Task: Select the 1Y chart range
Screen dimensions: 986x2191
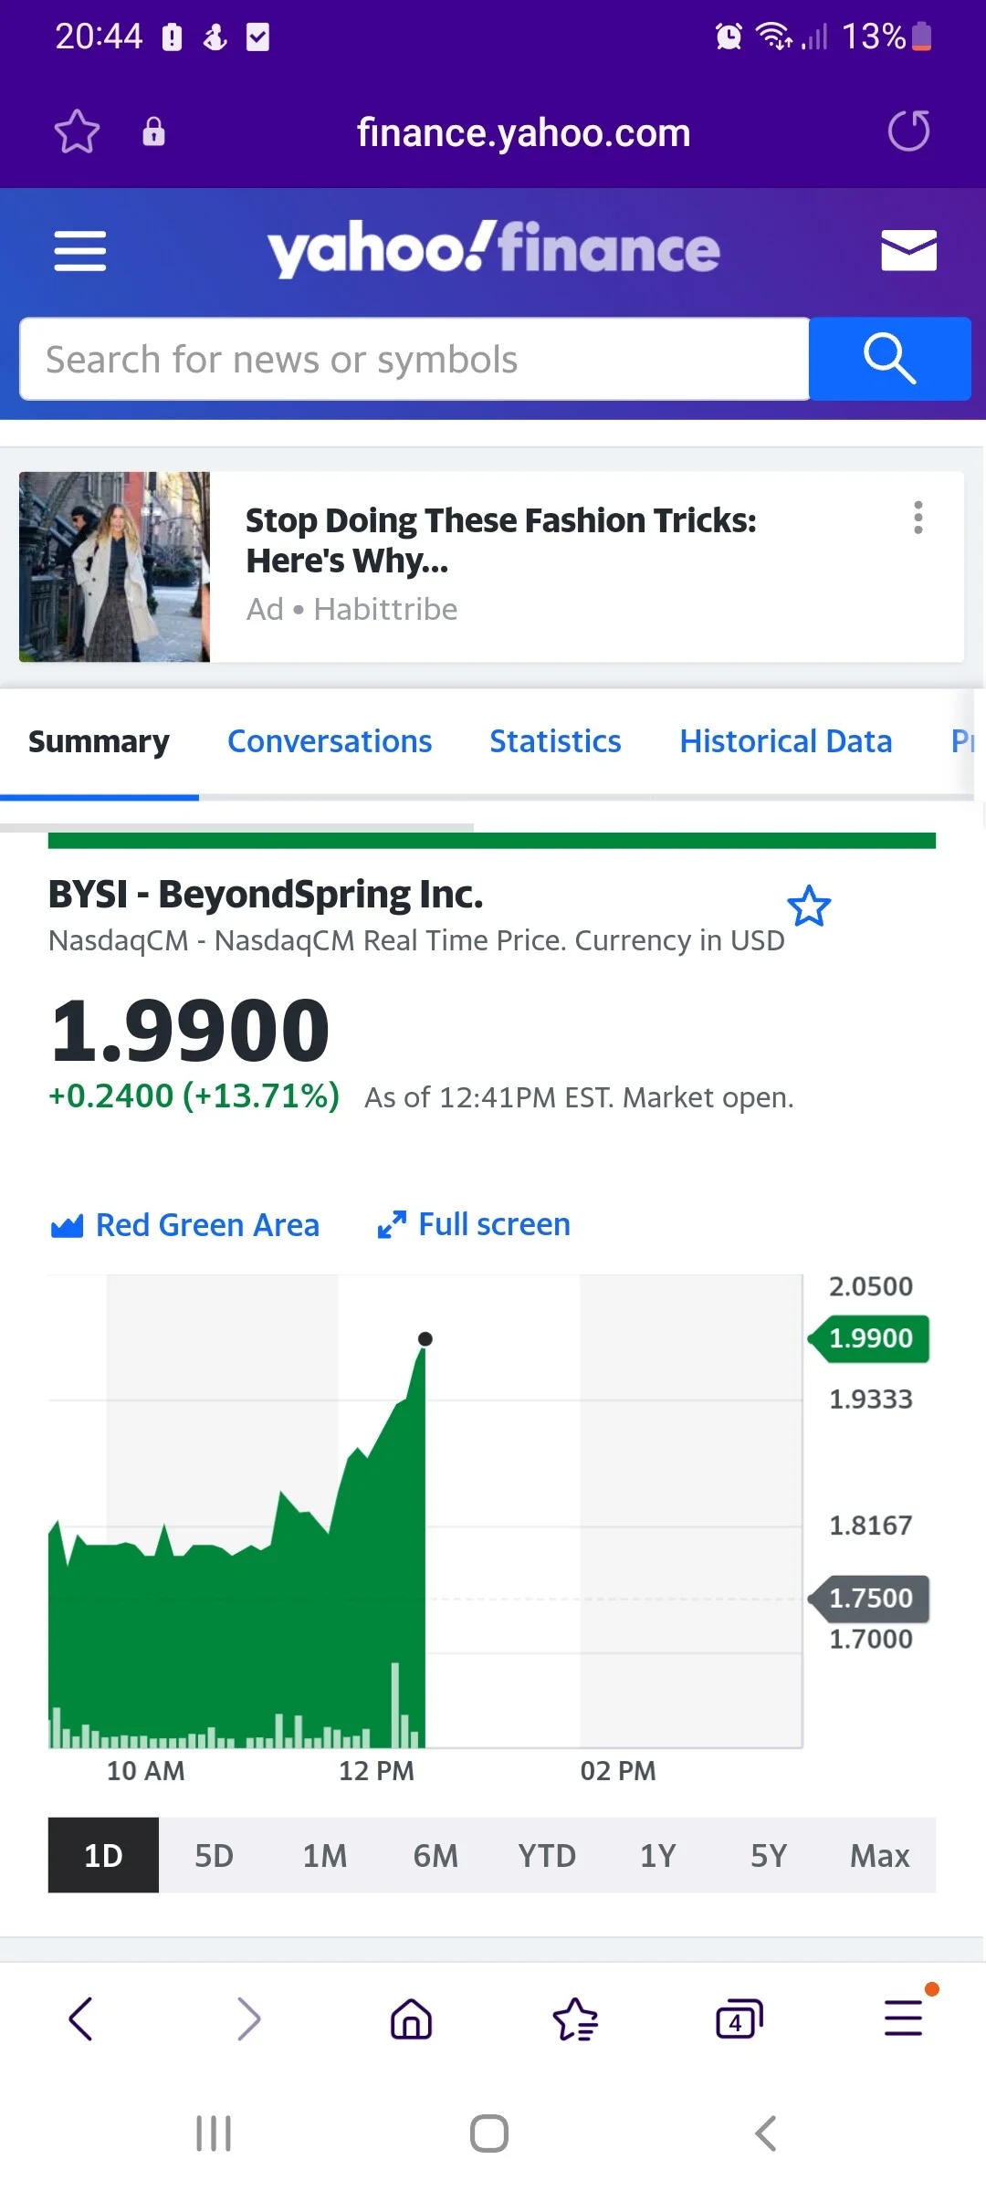Action: click(x=657, y=1855)
